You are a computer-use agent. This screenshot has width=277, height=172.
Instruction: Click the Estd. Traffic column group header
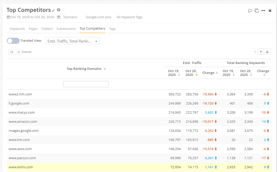pyautogui.click(x=192, y=63)
